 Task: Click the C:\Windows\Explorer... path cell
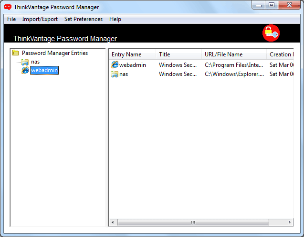[x=234, y=74]
